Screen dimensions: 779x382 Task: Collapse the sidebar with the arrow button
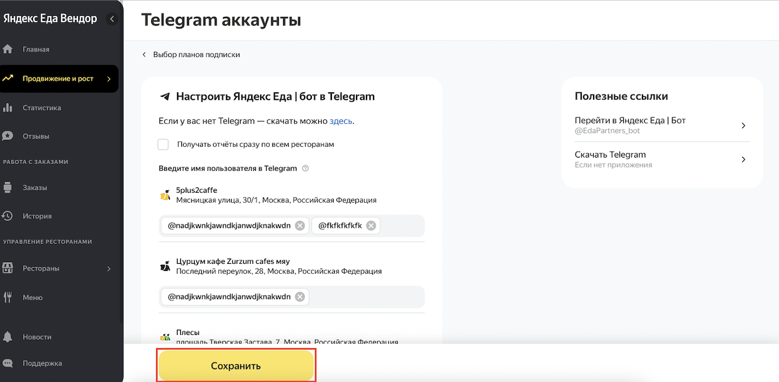point(112,19)
